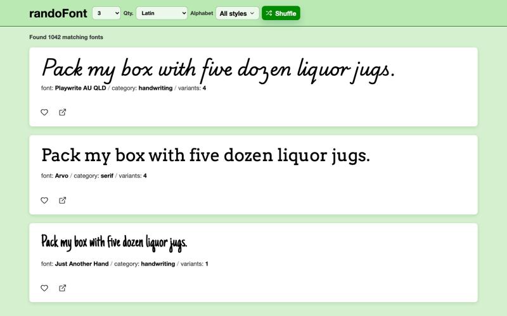Click 'Found 1042 matching fonts' text
This screenshot has width=507, height=316.
(67, 37)
